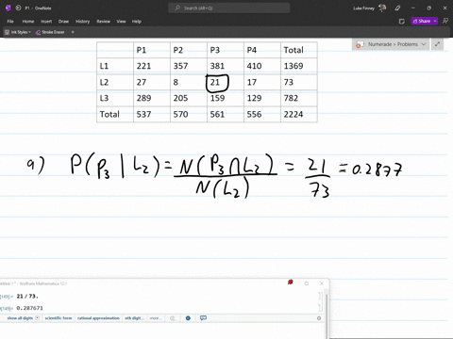Click the full page view expand icon
Viewport: 453px width, 339px height.
point(437,44)
